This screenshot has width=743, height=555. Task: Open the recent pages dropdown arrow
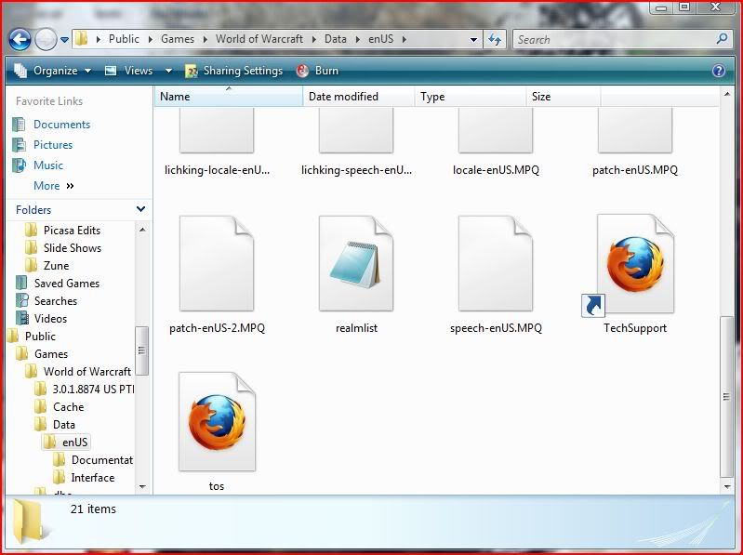coord(64,40)
